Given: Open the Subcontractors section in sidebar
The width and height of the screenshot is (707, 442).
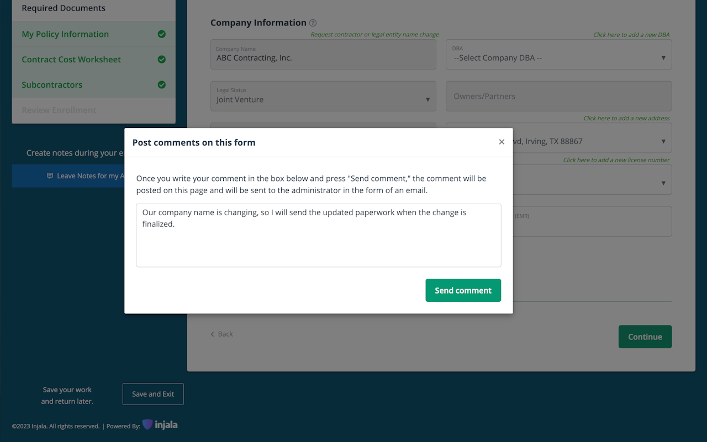Looking at the screenshot, I should point(52,85).
